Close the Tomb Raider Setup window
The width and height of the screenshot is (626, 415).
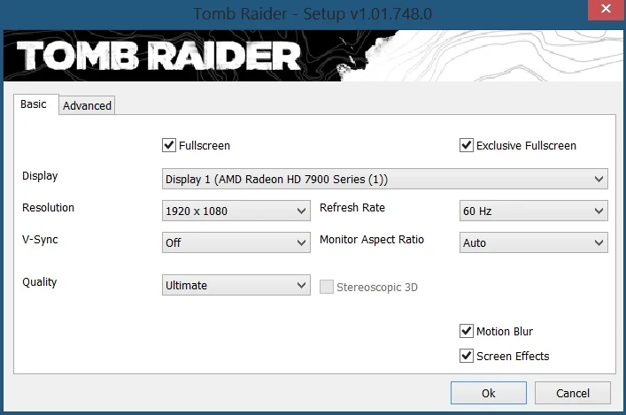606,9
